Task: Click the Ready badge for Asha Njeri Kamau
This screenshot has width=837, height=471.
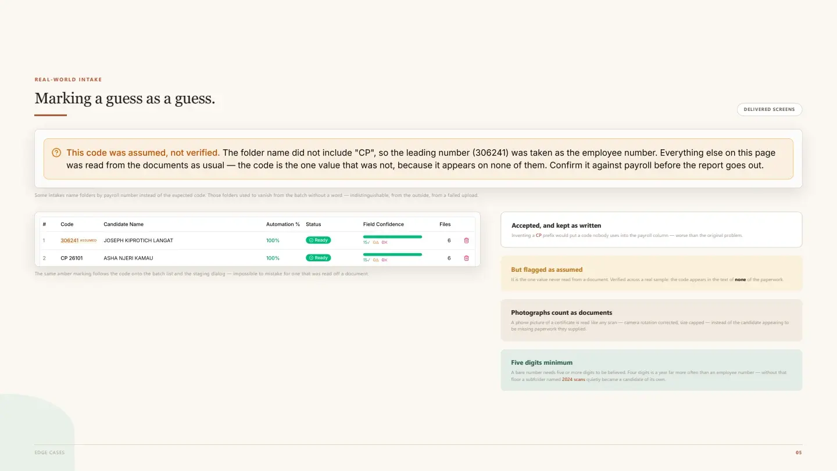Action: click(x=318, y=257)
